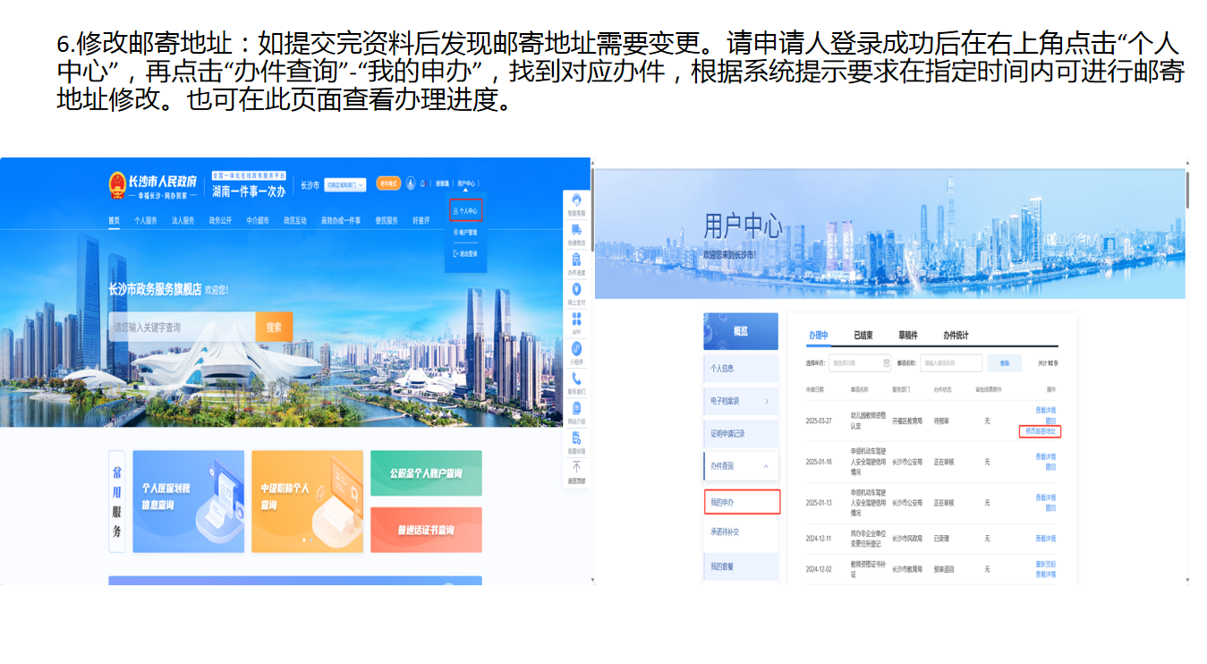Open the 个人服务 navigation menu item

coord(146,220)
